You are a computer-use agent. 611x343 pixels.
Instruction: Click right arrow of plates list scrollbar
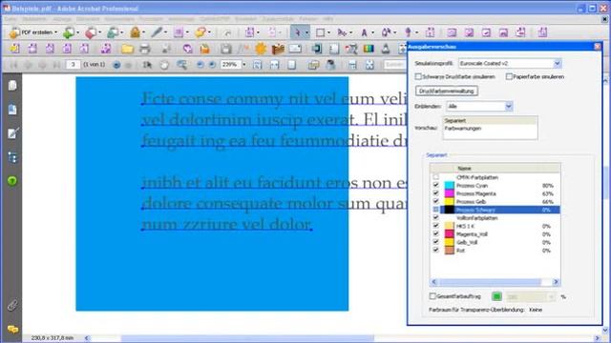point(556,282)
